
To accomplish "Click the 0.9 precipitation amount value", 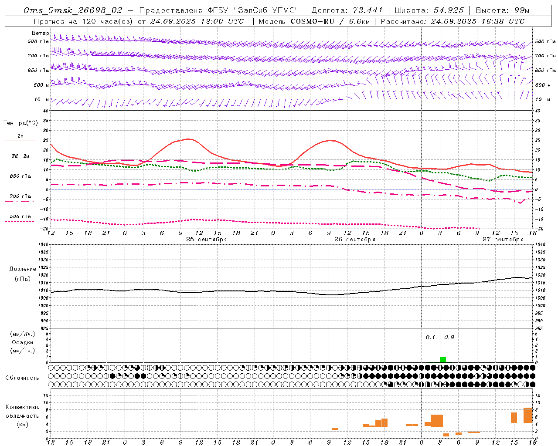I will [x=449, y=337].
